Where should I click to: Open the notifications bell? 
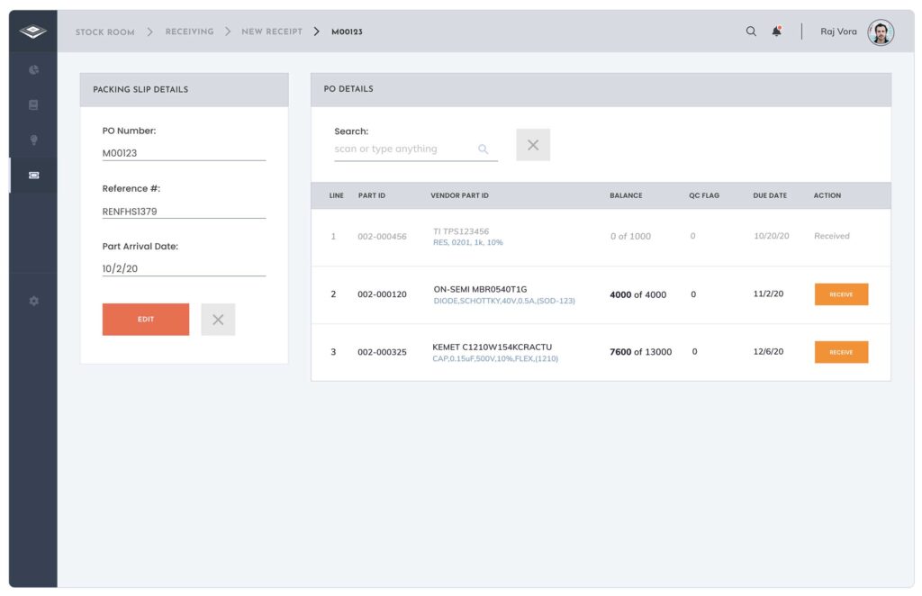(x=776, y=30)
